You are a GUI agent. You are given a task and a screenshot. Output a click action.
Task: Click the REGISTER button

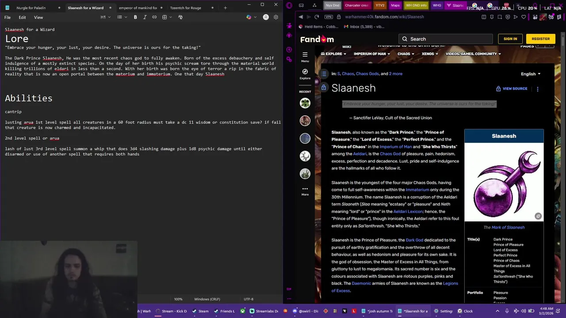[x=540, y=39]
